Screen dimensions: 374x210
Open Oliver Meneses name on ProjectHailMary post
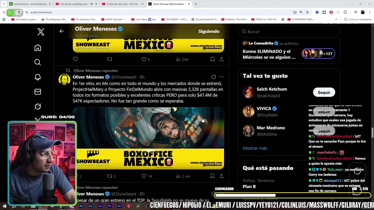(88, 77)
